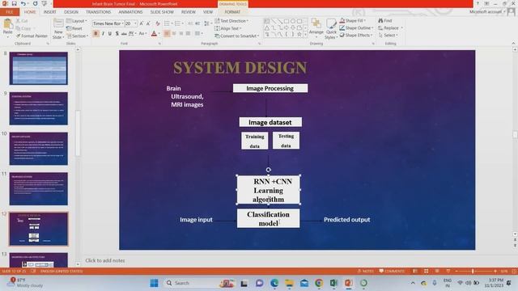
Task: Open the Text Direction dropdown
Action: click(x=231, y=21)
